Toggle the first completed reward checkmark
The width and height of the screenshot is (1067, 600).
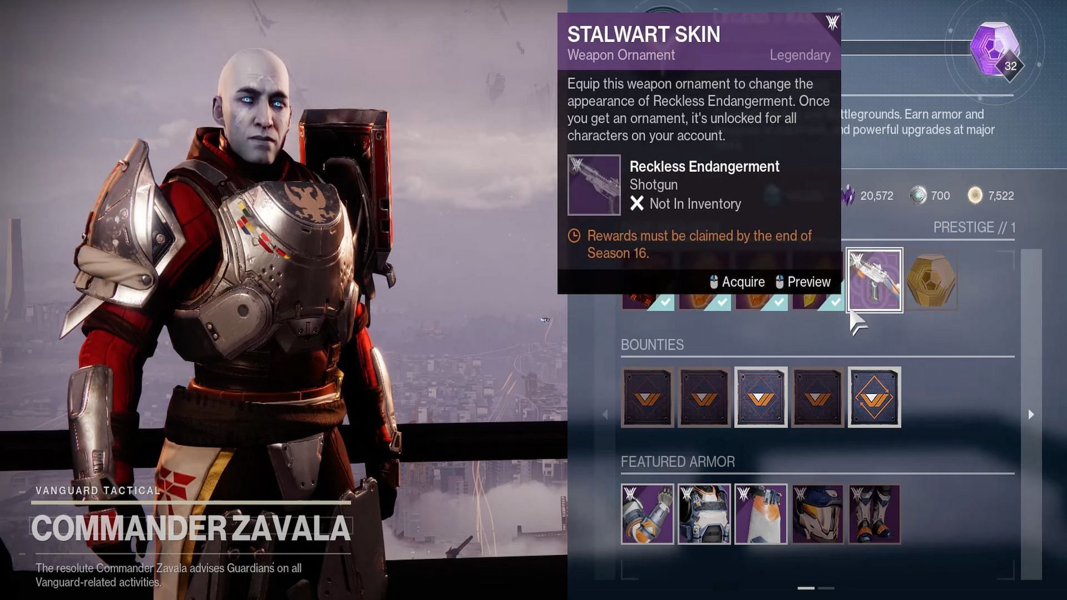pos(664,303)
